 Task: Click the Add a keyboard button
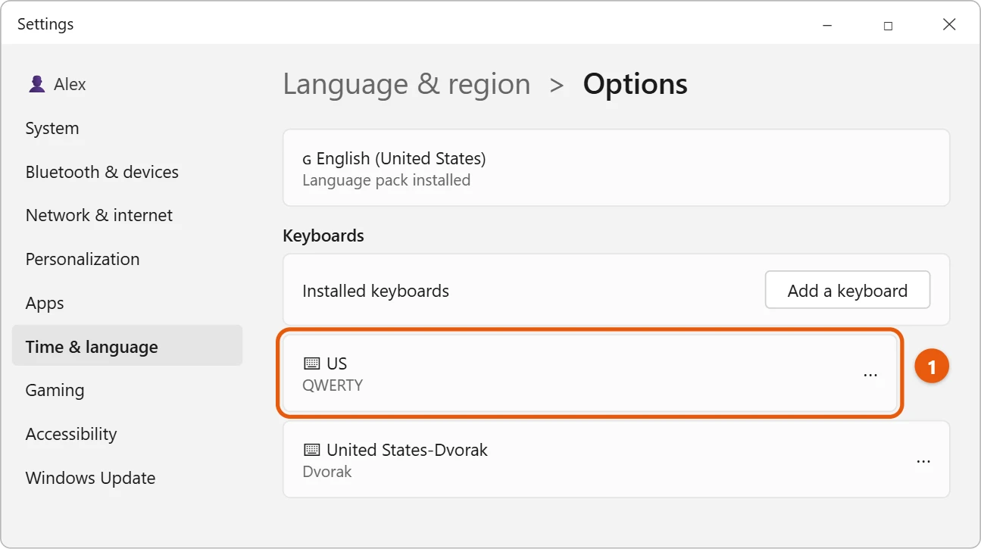848,291
